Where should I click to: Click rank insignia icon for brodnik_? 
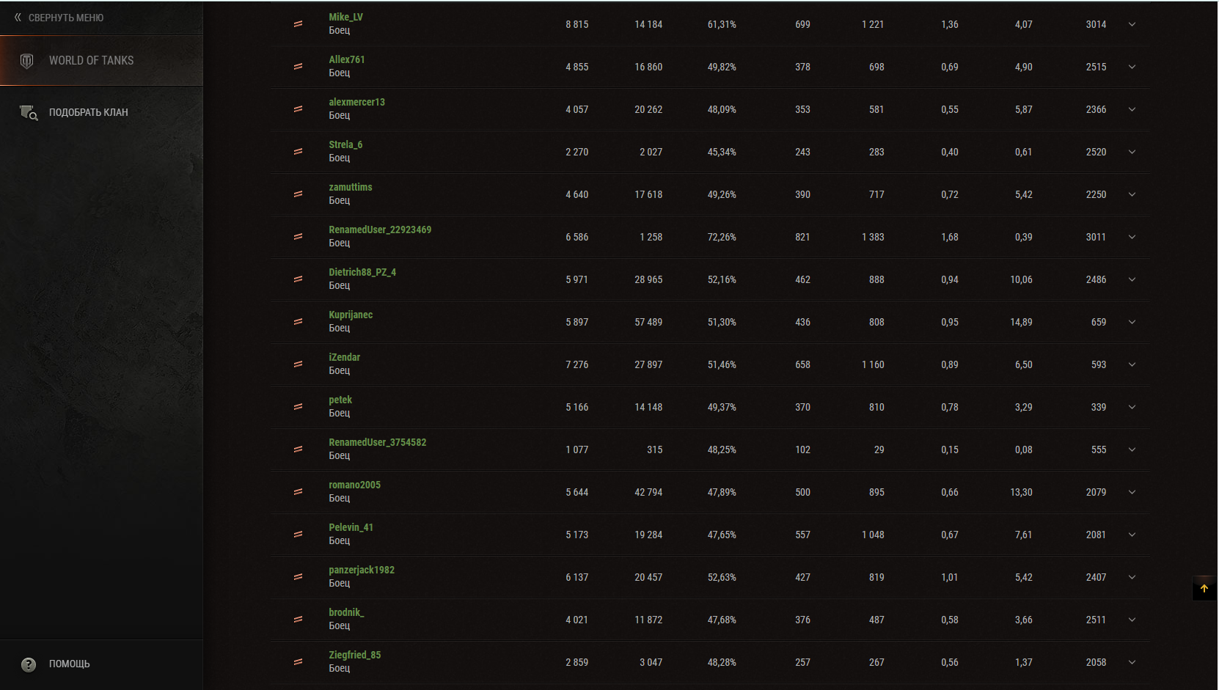(x=298, y=620)
